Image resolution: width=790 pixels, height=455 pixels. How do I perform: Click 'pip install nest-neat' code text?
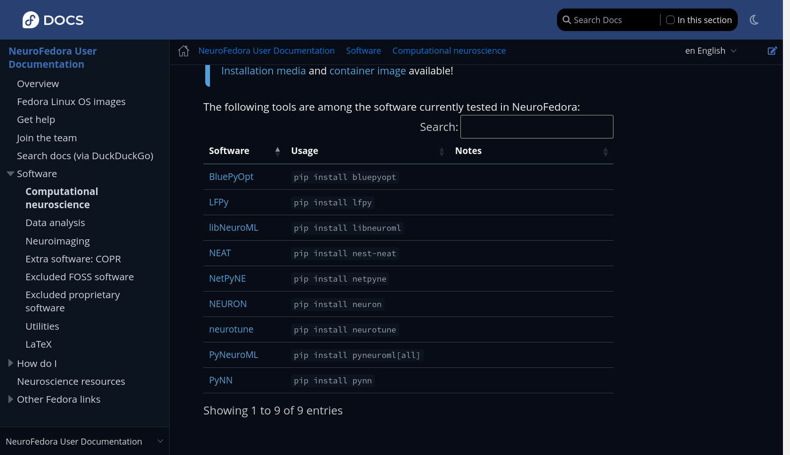345,253
